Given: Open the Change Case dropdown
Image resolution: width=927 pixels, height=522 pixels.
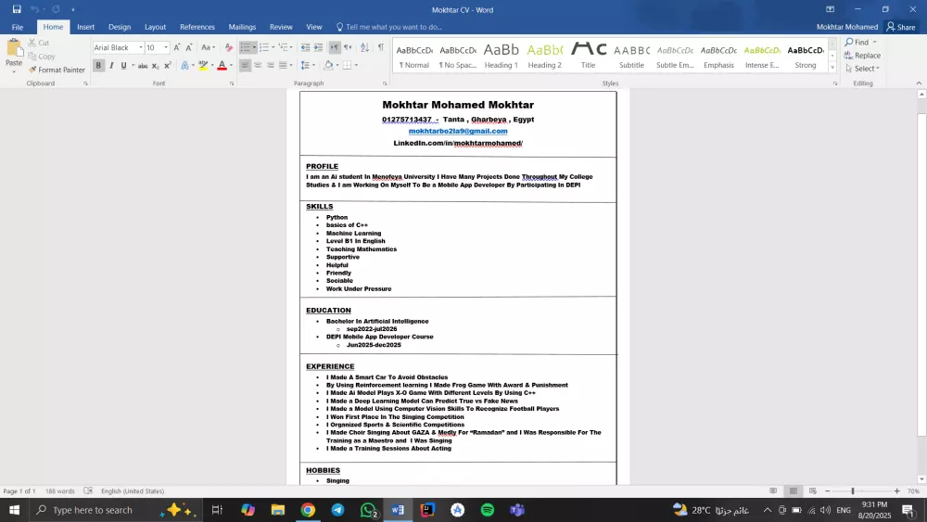Looking at the screenshot, I should tap(208, 47).
